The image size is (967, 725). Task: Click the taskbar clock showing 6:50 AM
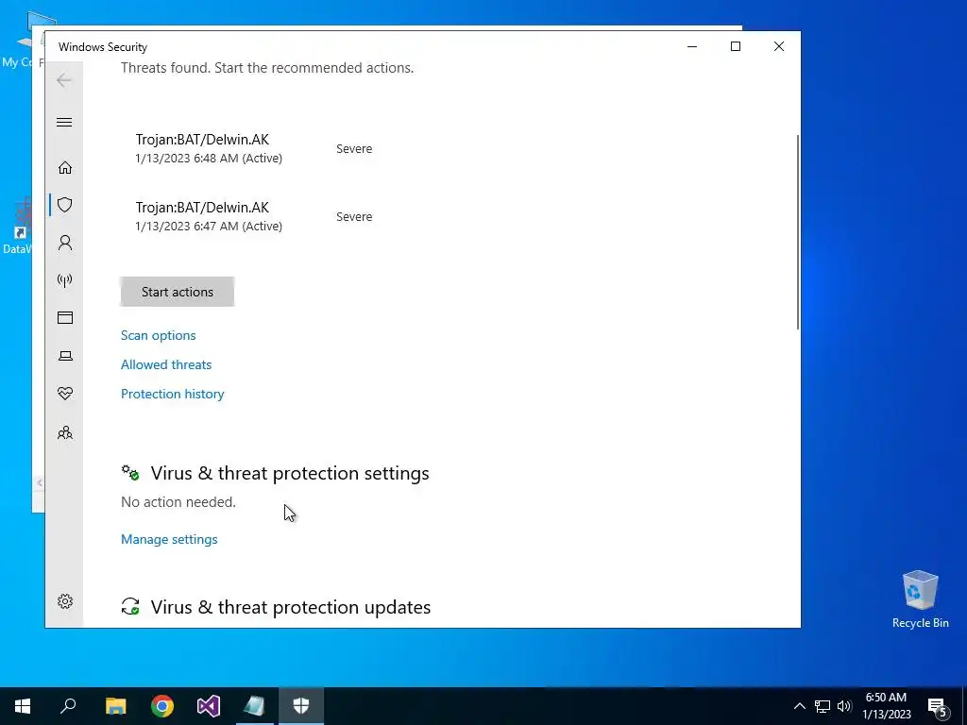(x=886, y=706)
